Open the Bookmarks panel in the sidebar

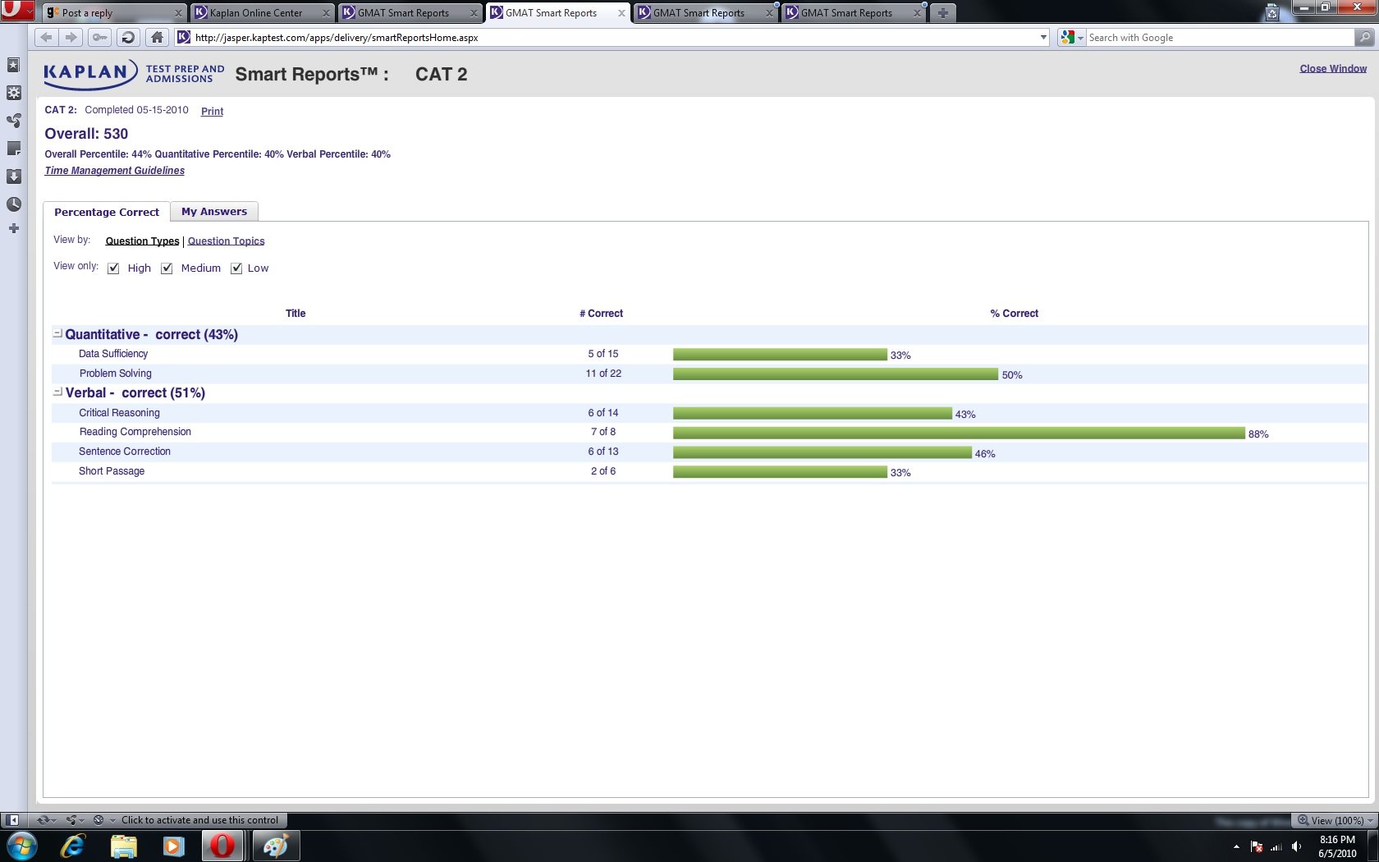click(x=13, y=65)
